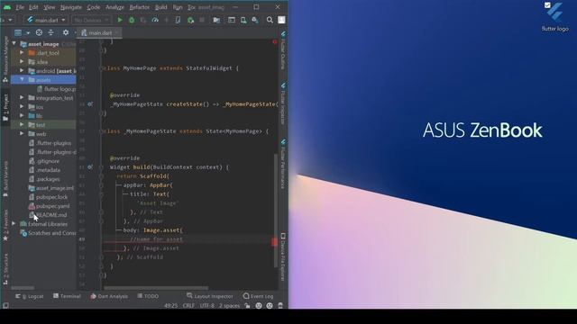Click the red error indicator in editor corner
Image resolution: width=577 pixels, height=324 pixels.
274,42
